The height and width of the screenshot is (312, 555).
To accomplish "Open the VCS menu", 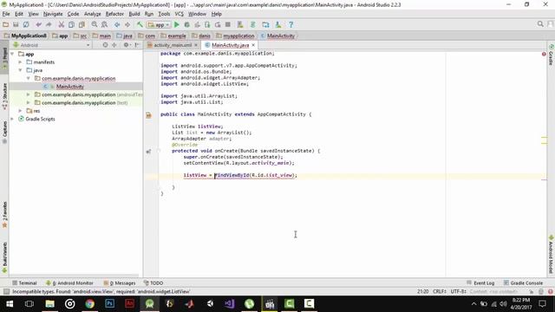I will click(x=180, y=14).
